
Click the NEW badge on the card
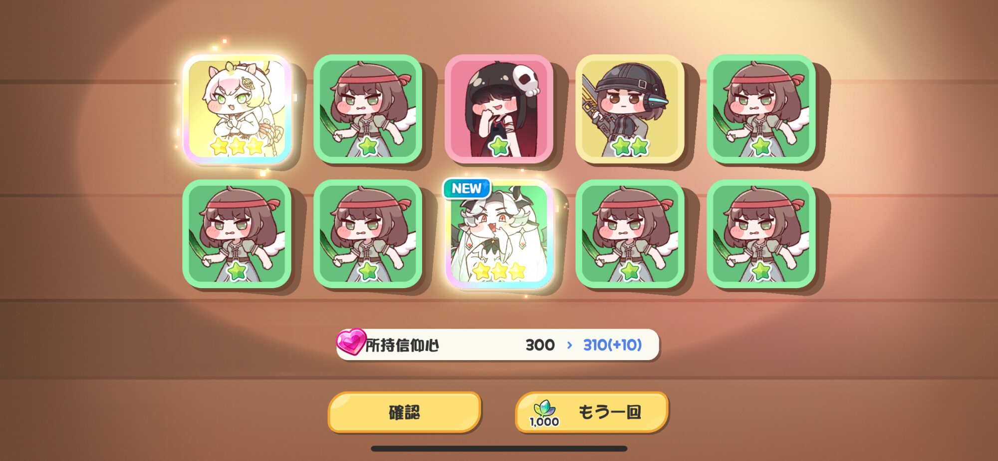[467, 188]
